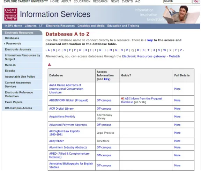Click More for Acquisitions Monthly
The width and height of the screenshot is (201, 171).
pos(177,117)
